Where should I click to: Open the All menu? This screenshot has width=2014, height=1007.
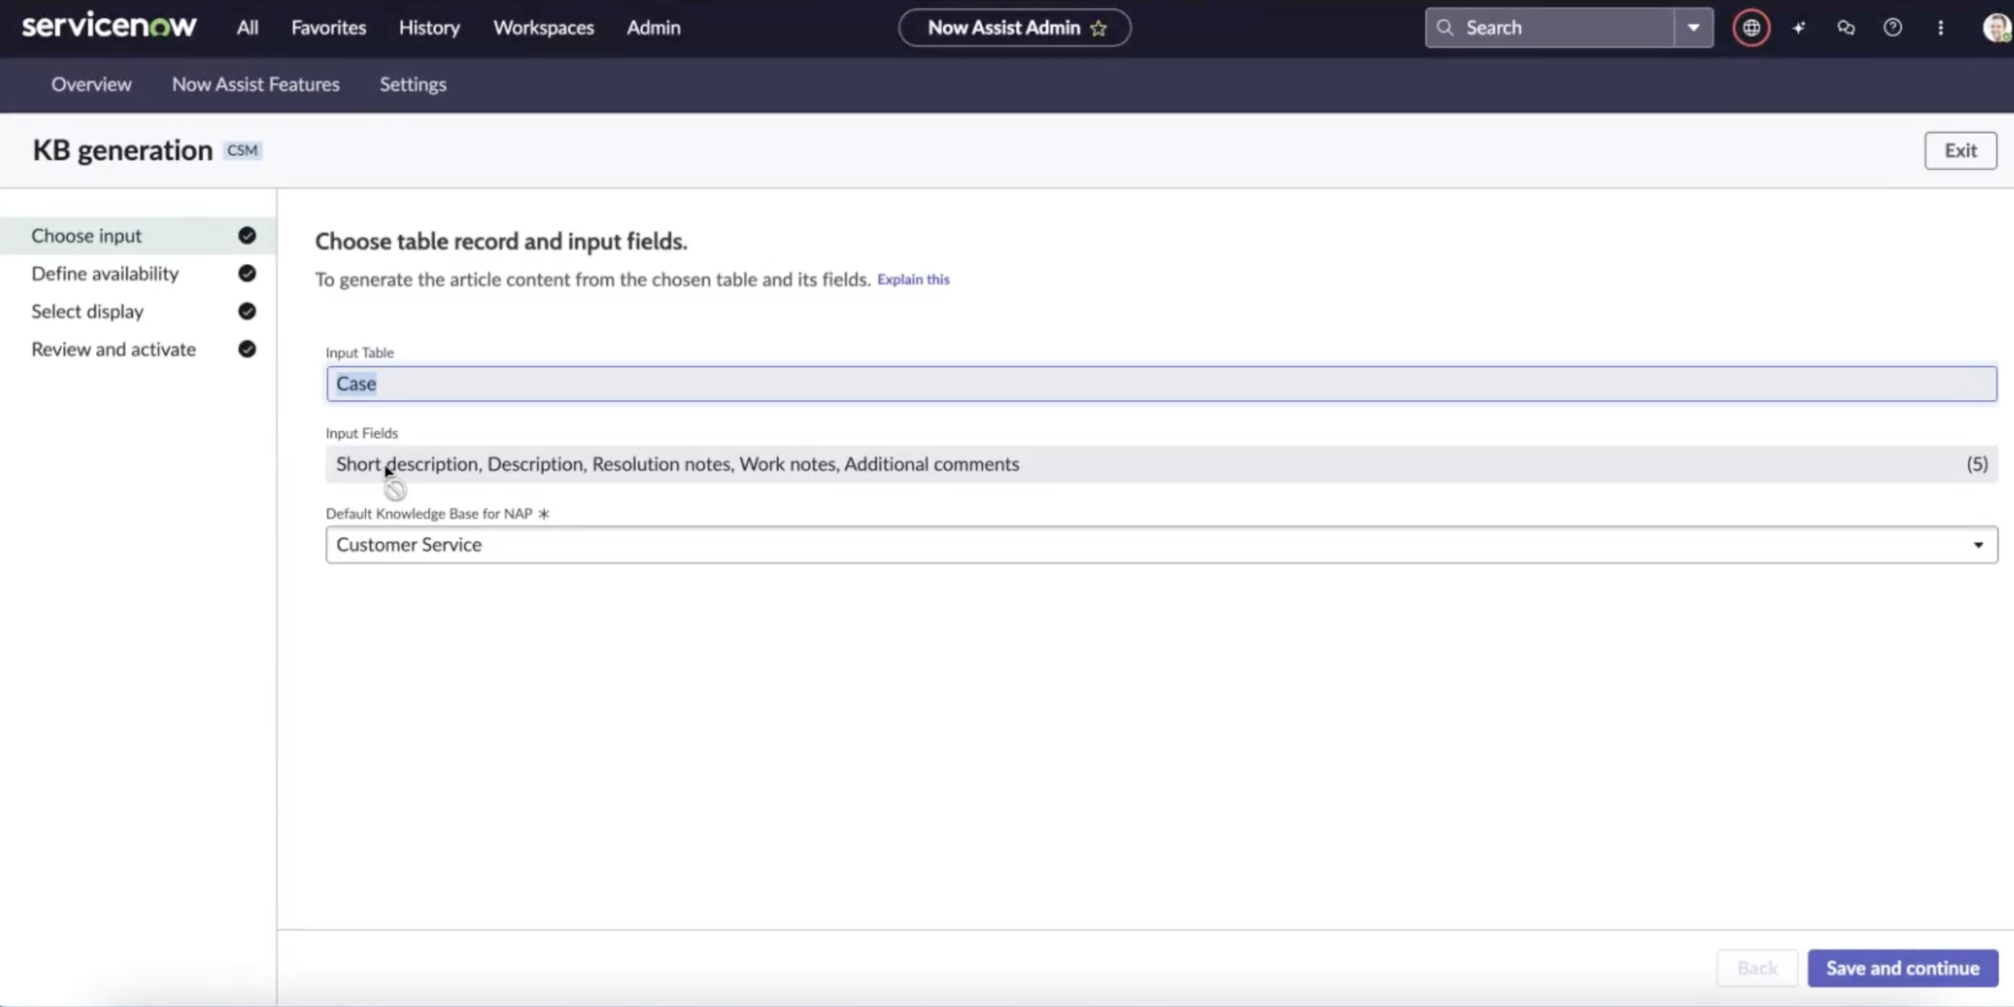tap(247, 28)
